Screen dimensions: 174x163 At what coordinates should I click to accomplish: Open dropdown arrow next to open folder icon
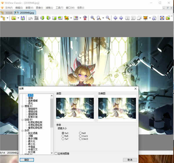pyautogui.click(x=18, y=18)
